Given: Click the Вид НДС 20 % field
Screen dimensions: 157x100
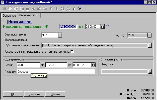Looking at the screenshot, I should pyautogui.click(x=137, y=35).
